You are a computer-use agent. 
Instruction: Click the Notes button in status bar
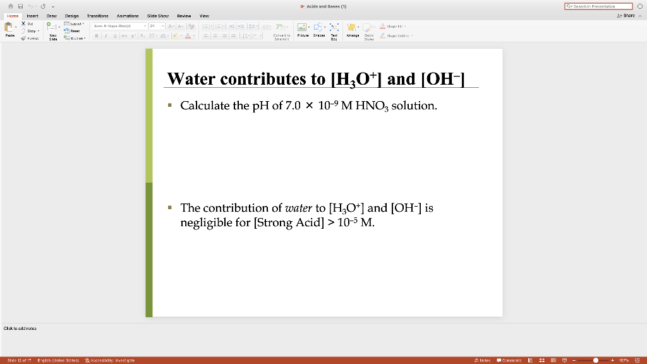pyautogui.click(x=482, y=360)
